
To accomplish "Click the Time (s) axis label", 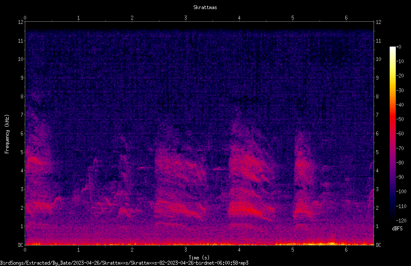I will (x=199, y=258).
